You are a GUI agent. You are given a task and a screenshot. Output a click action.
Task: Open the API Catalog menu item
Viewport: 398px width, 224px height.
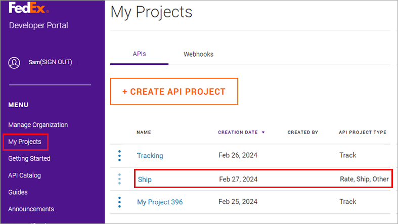[24, 175]
